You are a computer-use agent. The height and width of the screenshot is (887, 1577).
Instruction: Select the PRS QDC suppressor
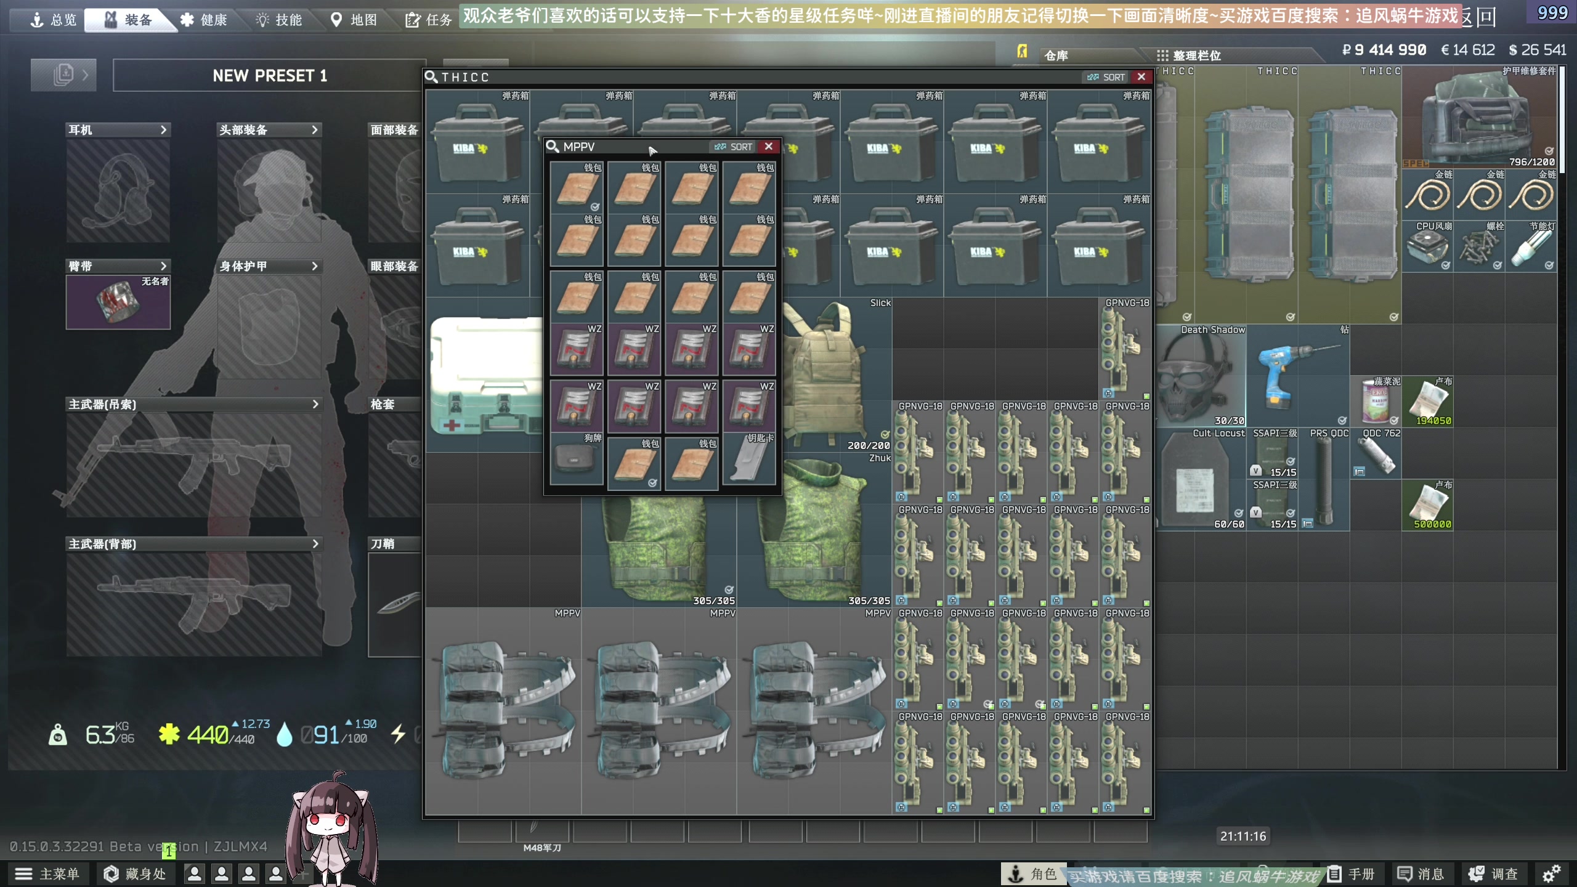coord(1324,479)
